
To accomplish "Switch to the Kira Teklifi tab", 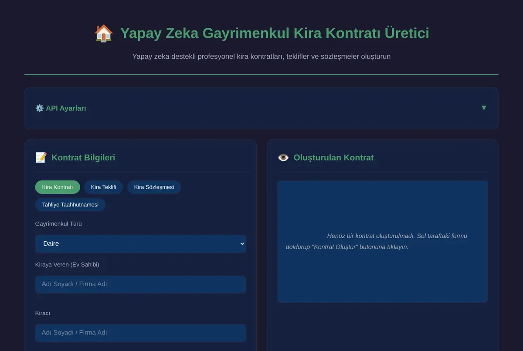I will 103,187.
